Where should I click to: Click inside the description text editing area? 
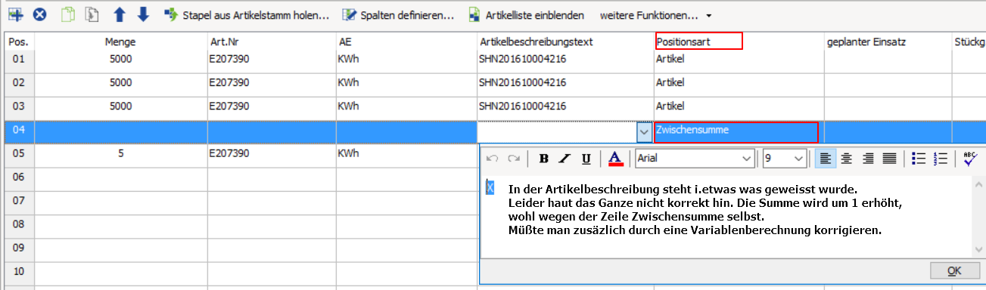726,216
